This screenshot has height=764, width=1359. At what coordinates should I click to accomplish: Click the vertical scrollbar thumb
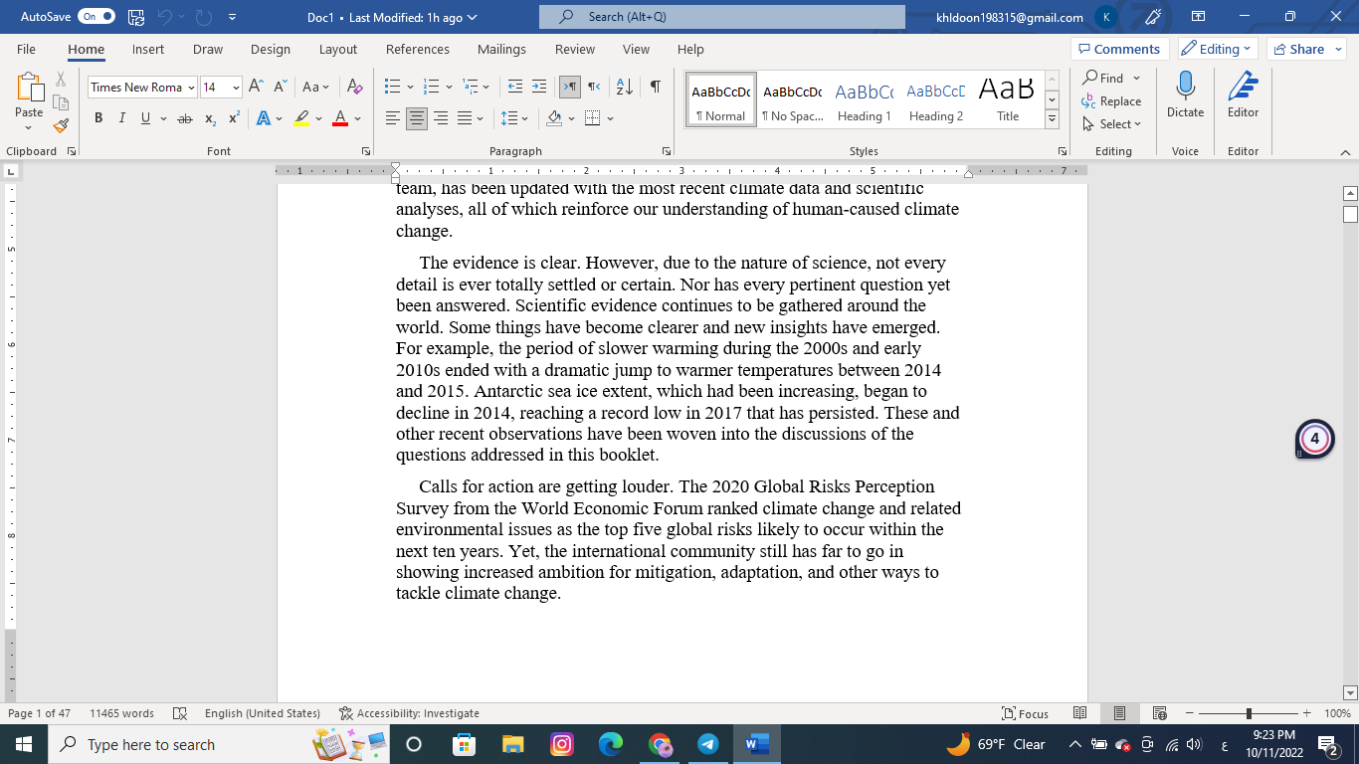(1350, 214)
